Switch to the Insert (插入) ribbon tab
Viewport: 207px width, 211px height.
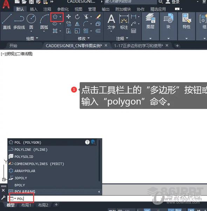click(34, 9)
